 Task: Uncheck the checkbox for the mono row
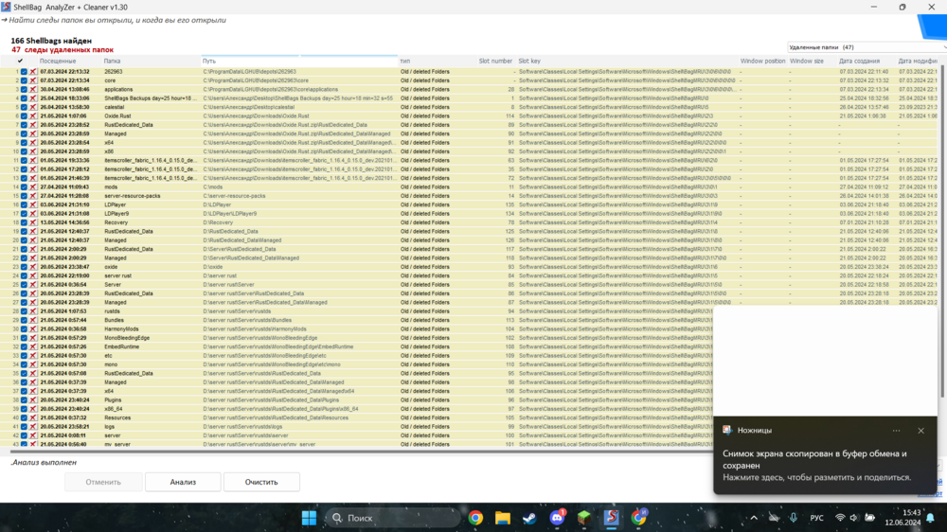[25, 364]
